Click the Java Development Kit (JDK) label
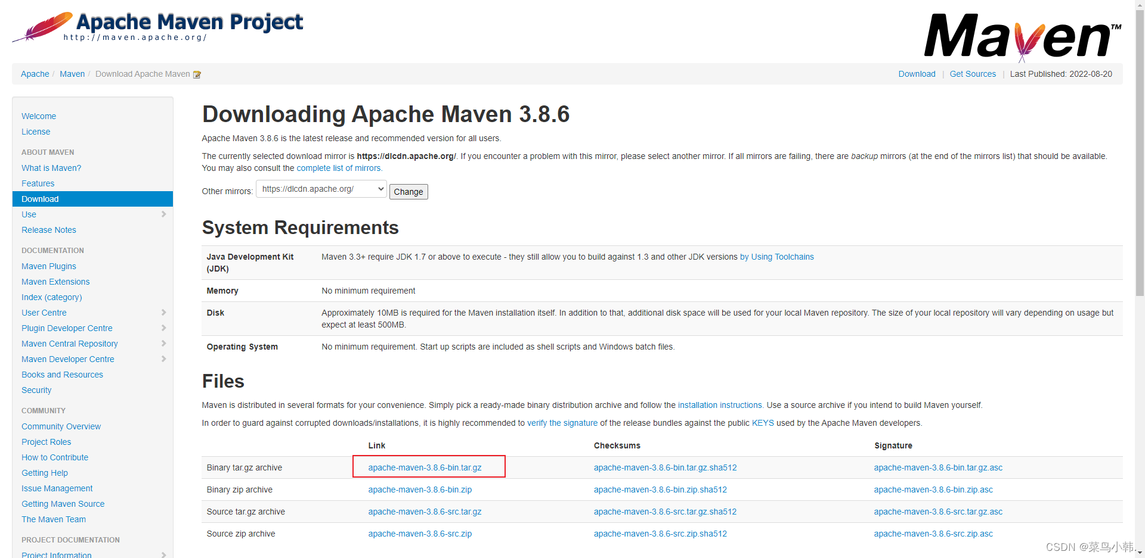The height and width of the screenshot is (558, 1145). 250,263
